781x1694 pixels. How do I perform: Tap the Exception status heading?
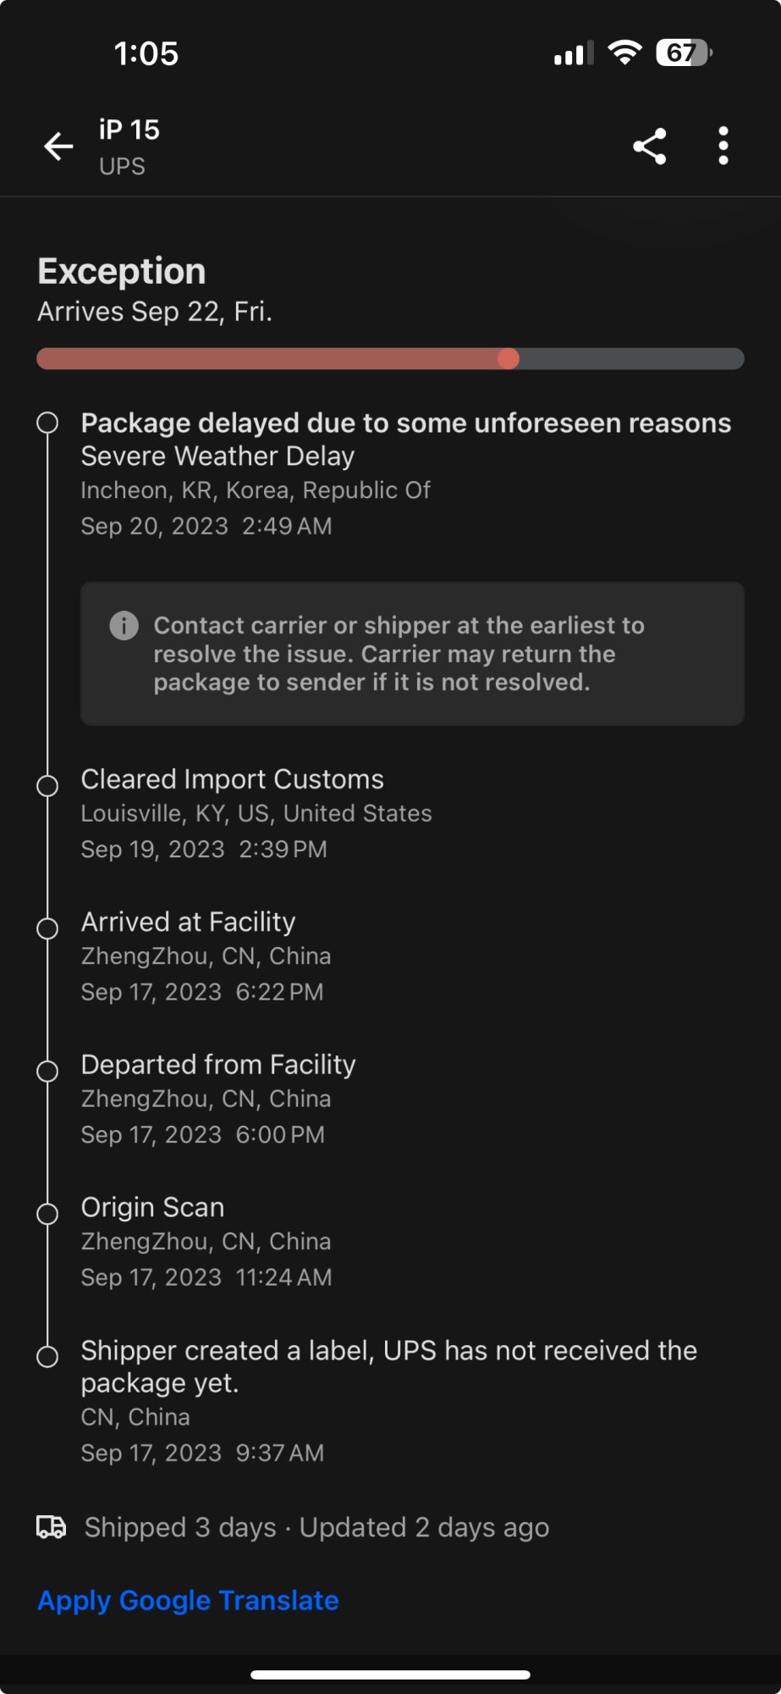[x=122, y=272]
